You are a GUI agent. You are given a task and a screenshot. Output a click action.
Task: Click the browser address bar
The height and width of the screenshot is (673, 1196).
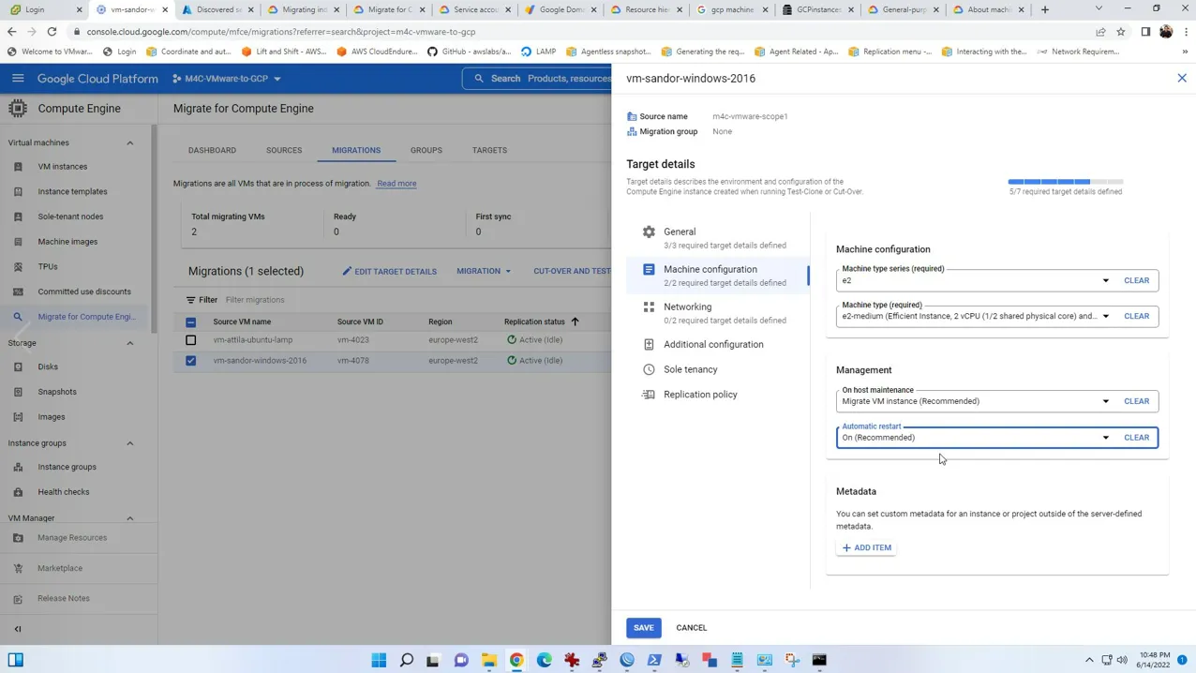point(581,32)
